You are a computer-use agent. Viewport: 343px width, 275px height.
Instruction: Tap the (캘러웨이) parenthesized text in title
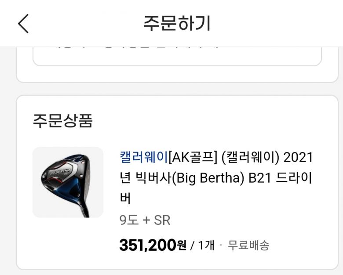click(250, 157)
